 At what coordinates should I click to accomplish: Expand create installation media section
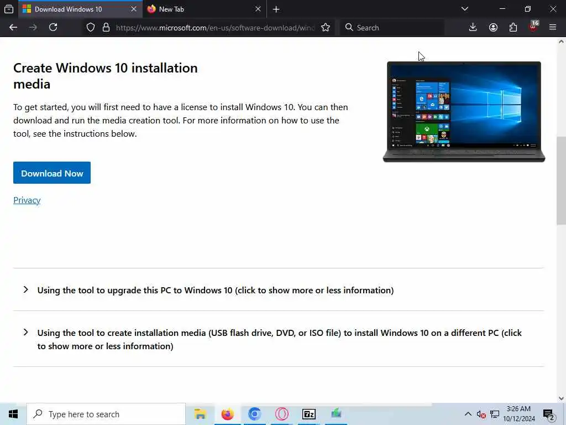pos(279,339)
